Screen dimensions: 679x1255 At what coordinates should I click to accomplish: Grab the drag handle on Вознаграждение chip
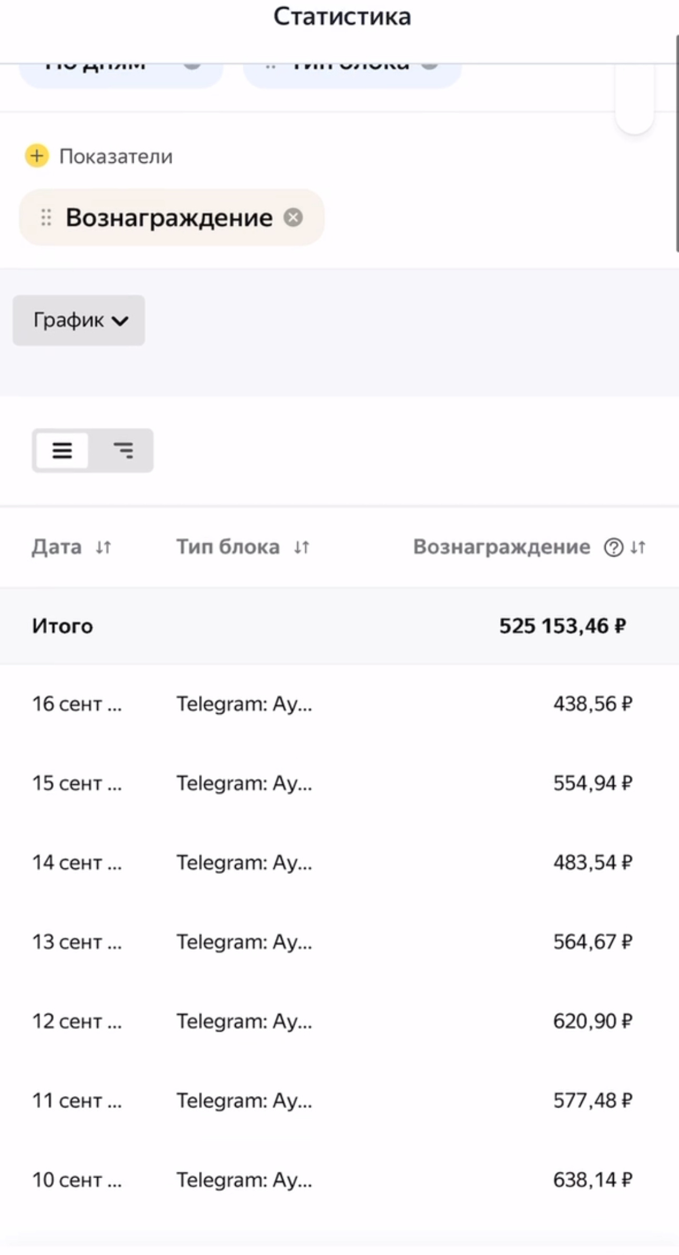46,217
